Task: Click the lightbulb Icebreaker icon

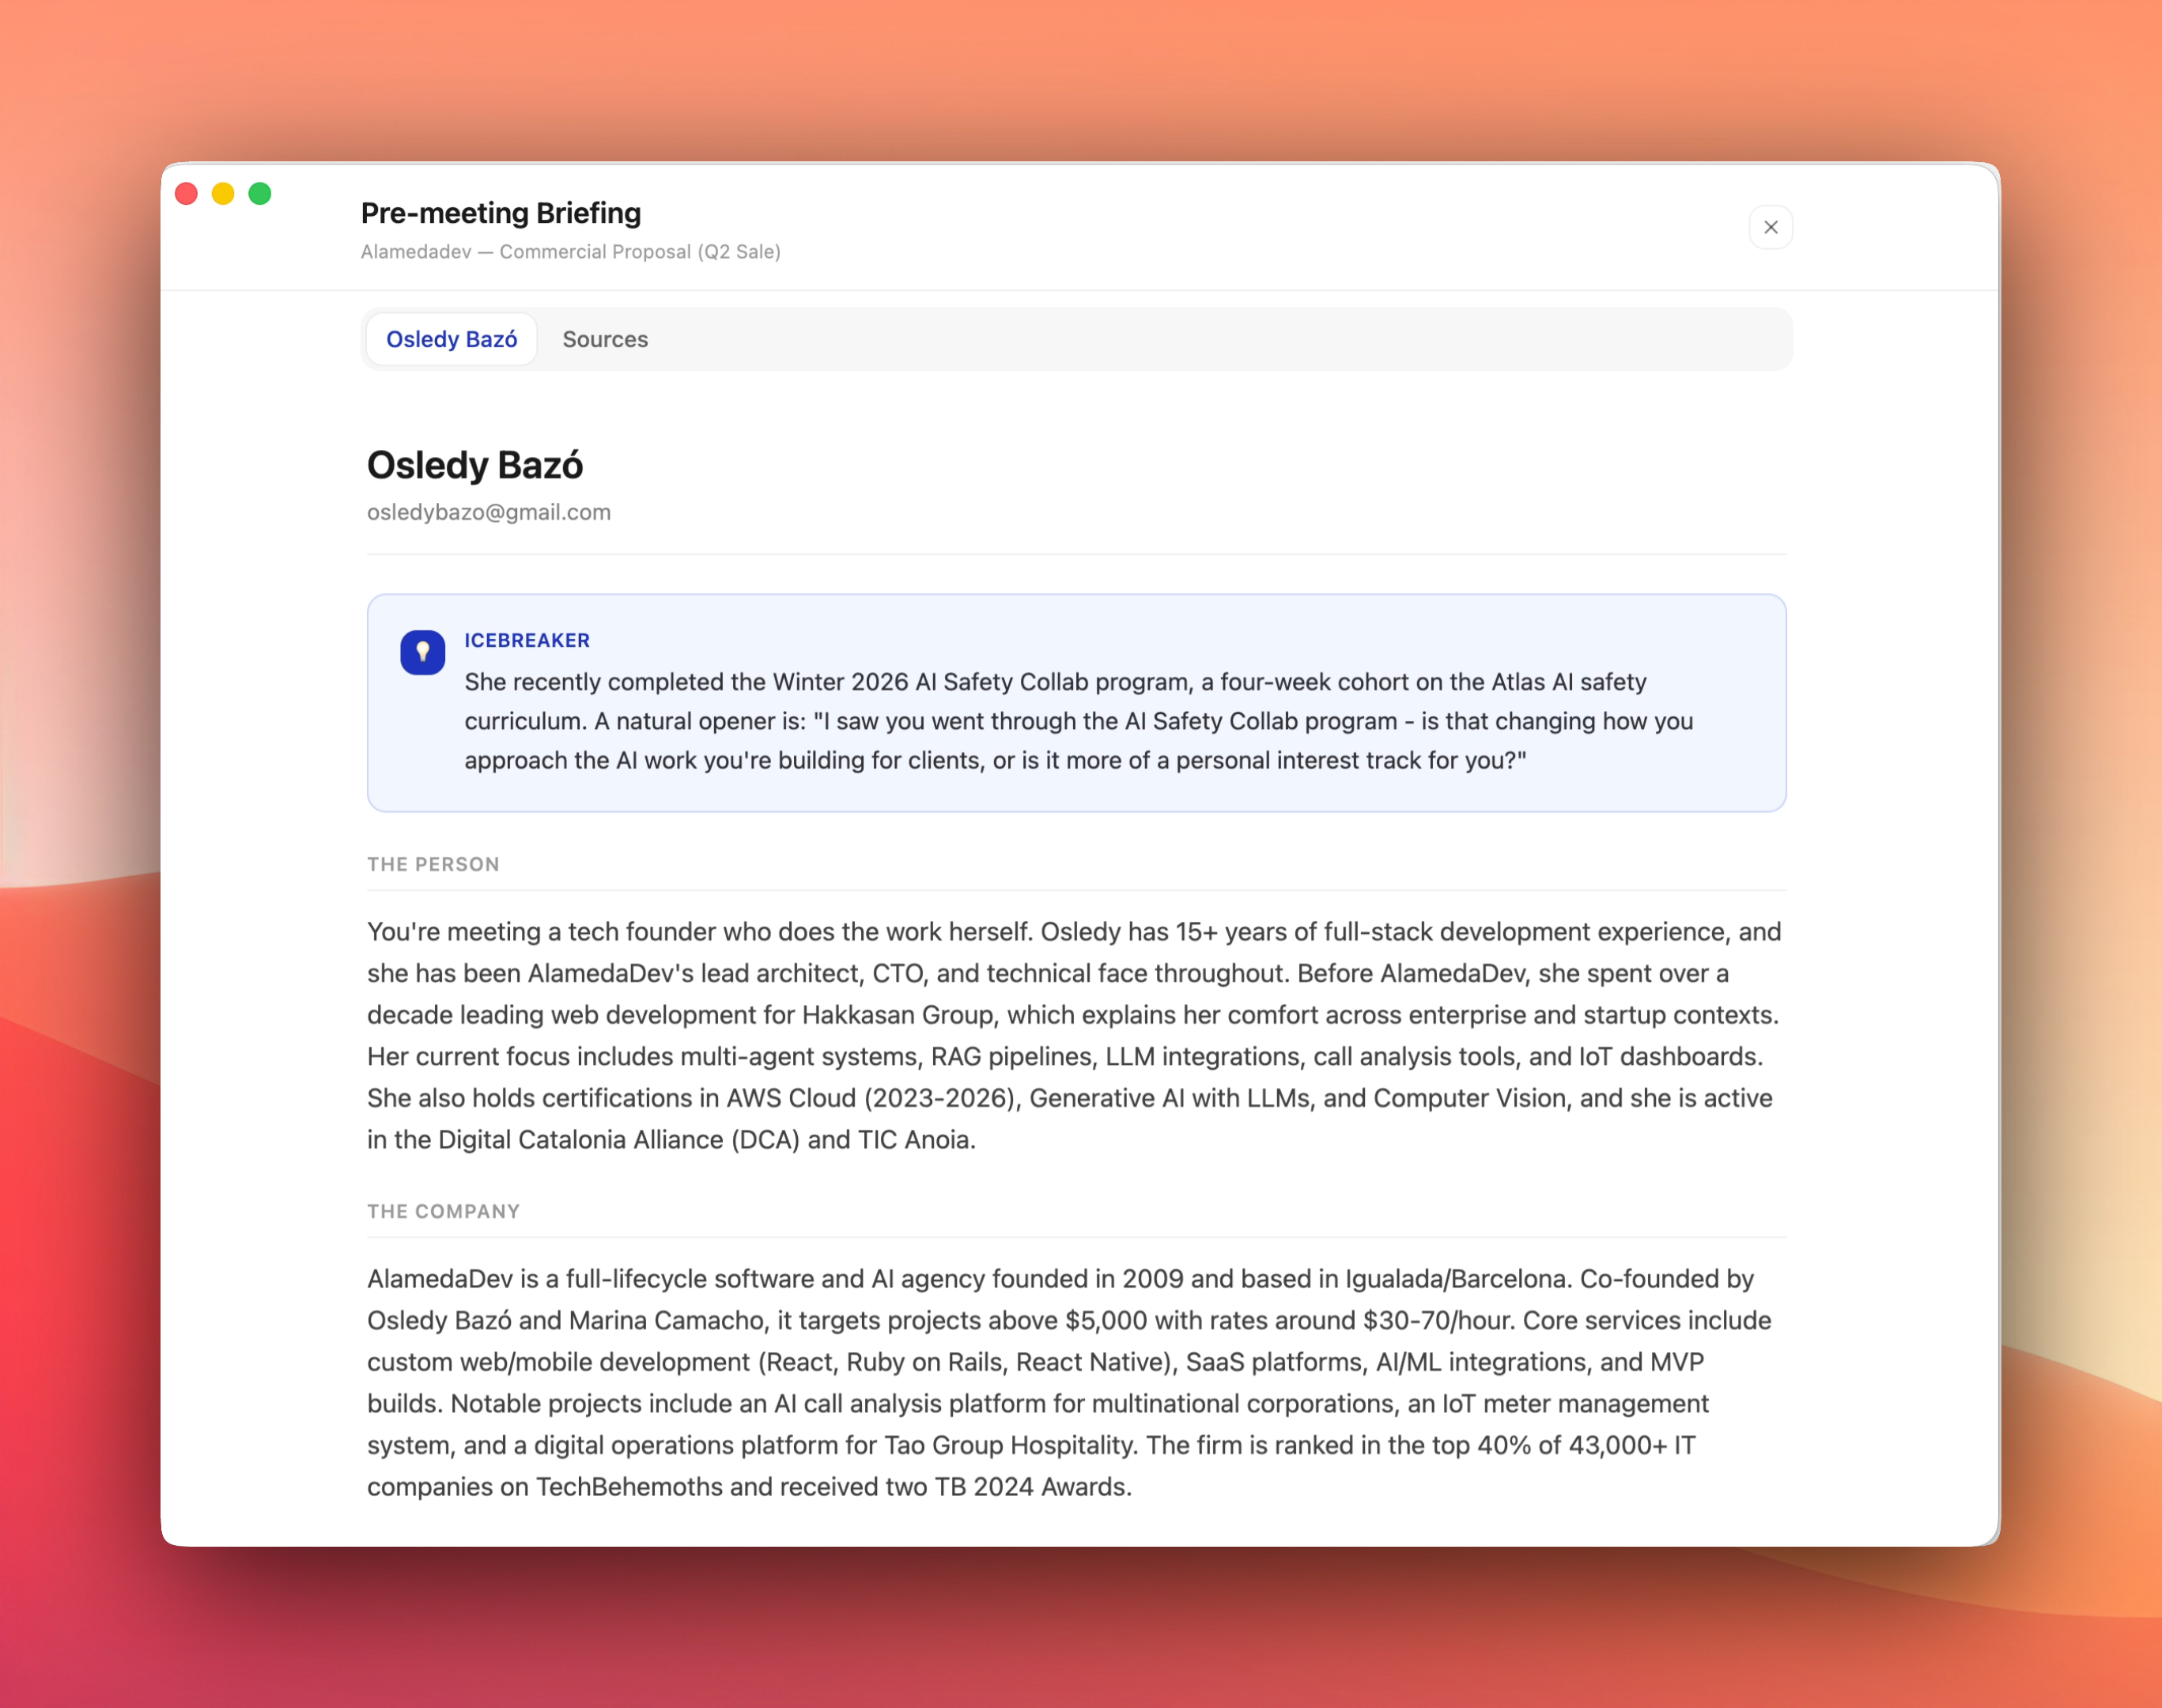Action: pyautogui.click(x=422, y=653)
